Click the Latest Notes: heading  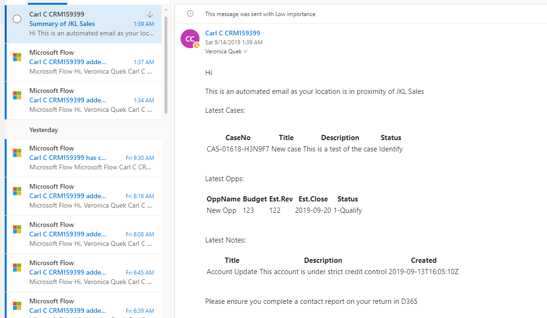pos(226,240)
